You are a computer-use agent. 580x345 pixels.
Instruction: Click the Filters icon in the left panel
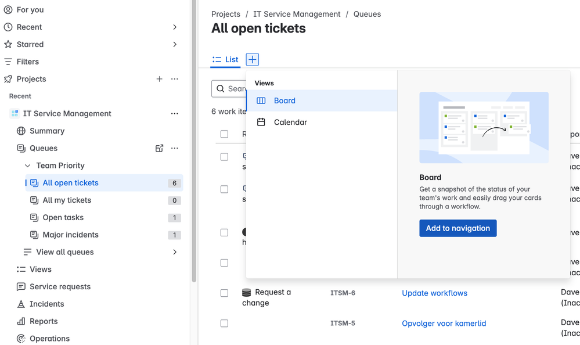(x=8, y=62)
